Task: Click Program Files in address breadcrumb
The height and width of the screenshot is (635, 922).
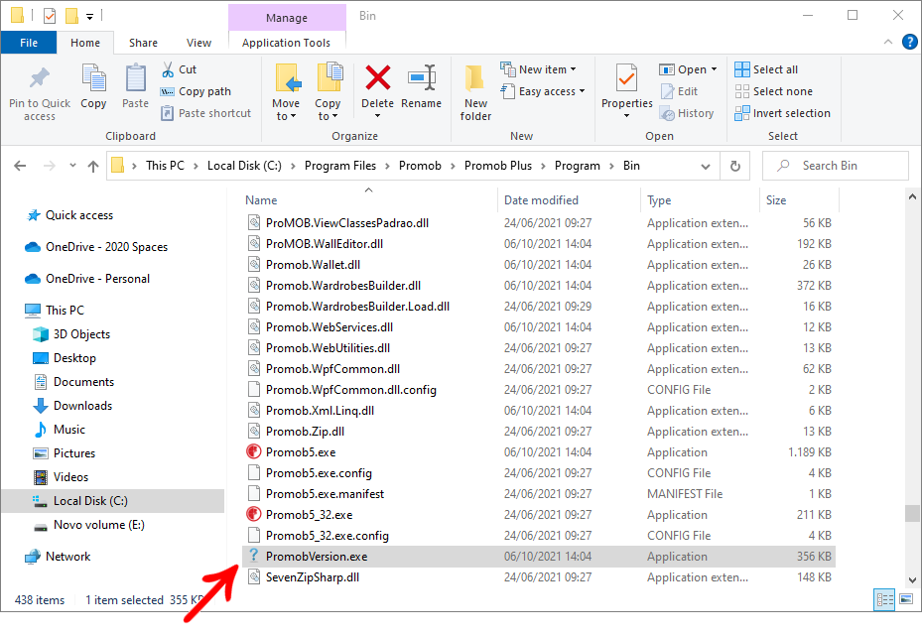Action: click(x=339, y=166)
